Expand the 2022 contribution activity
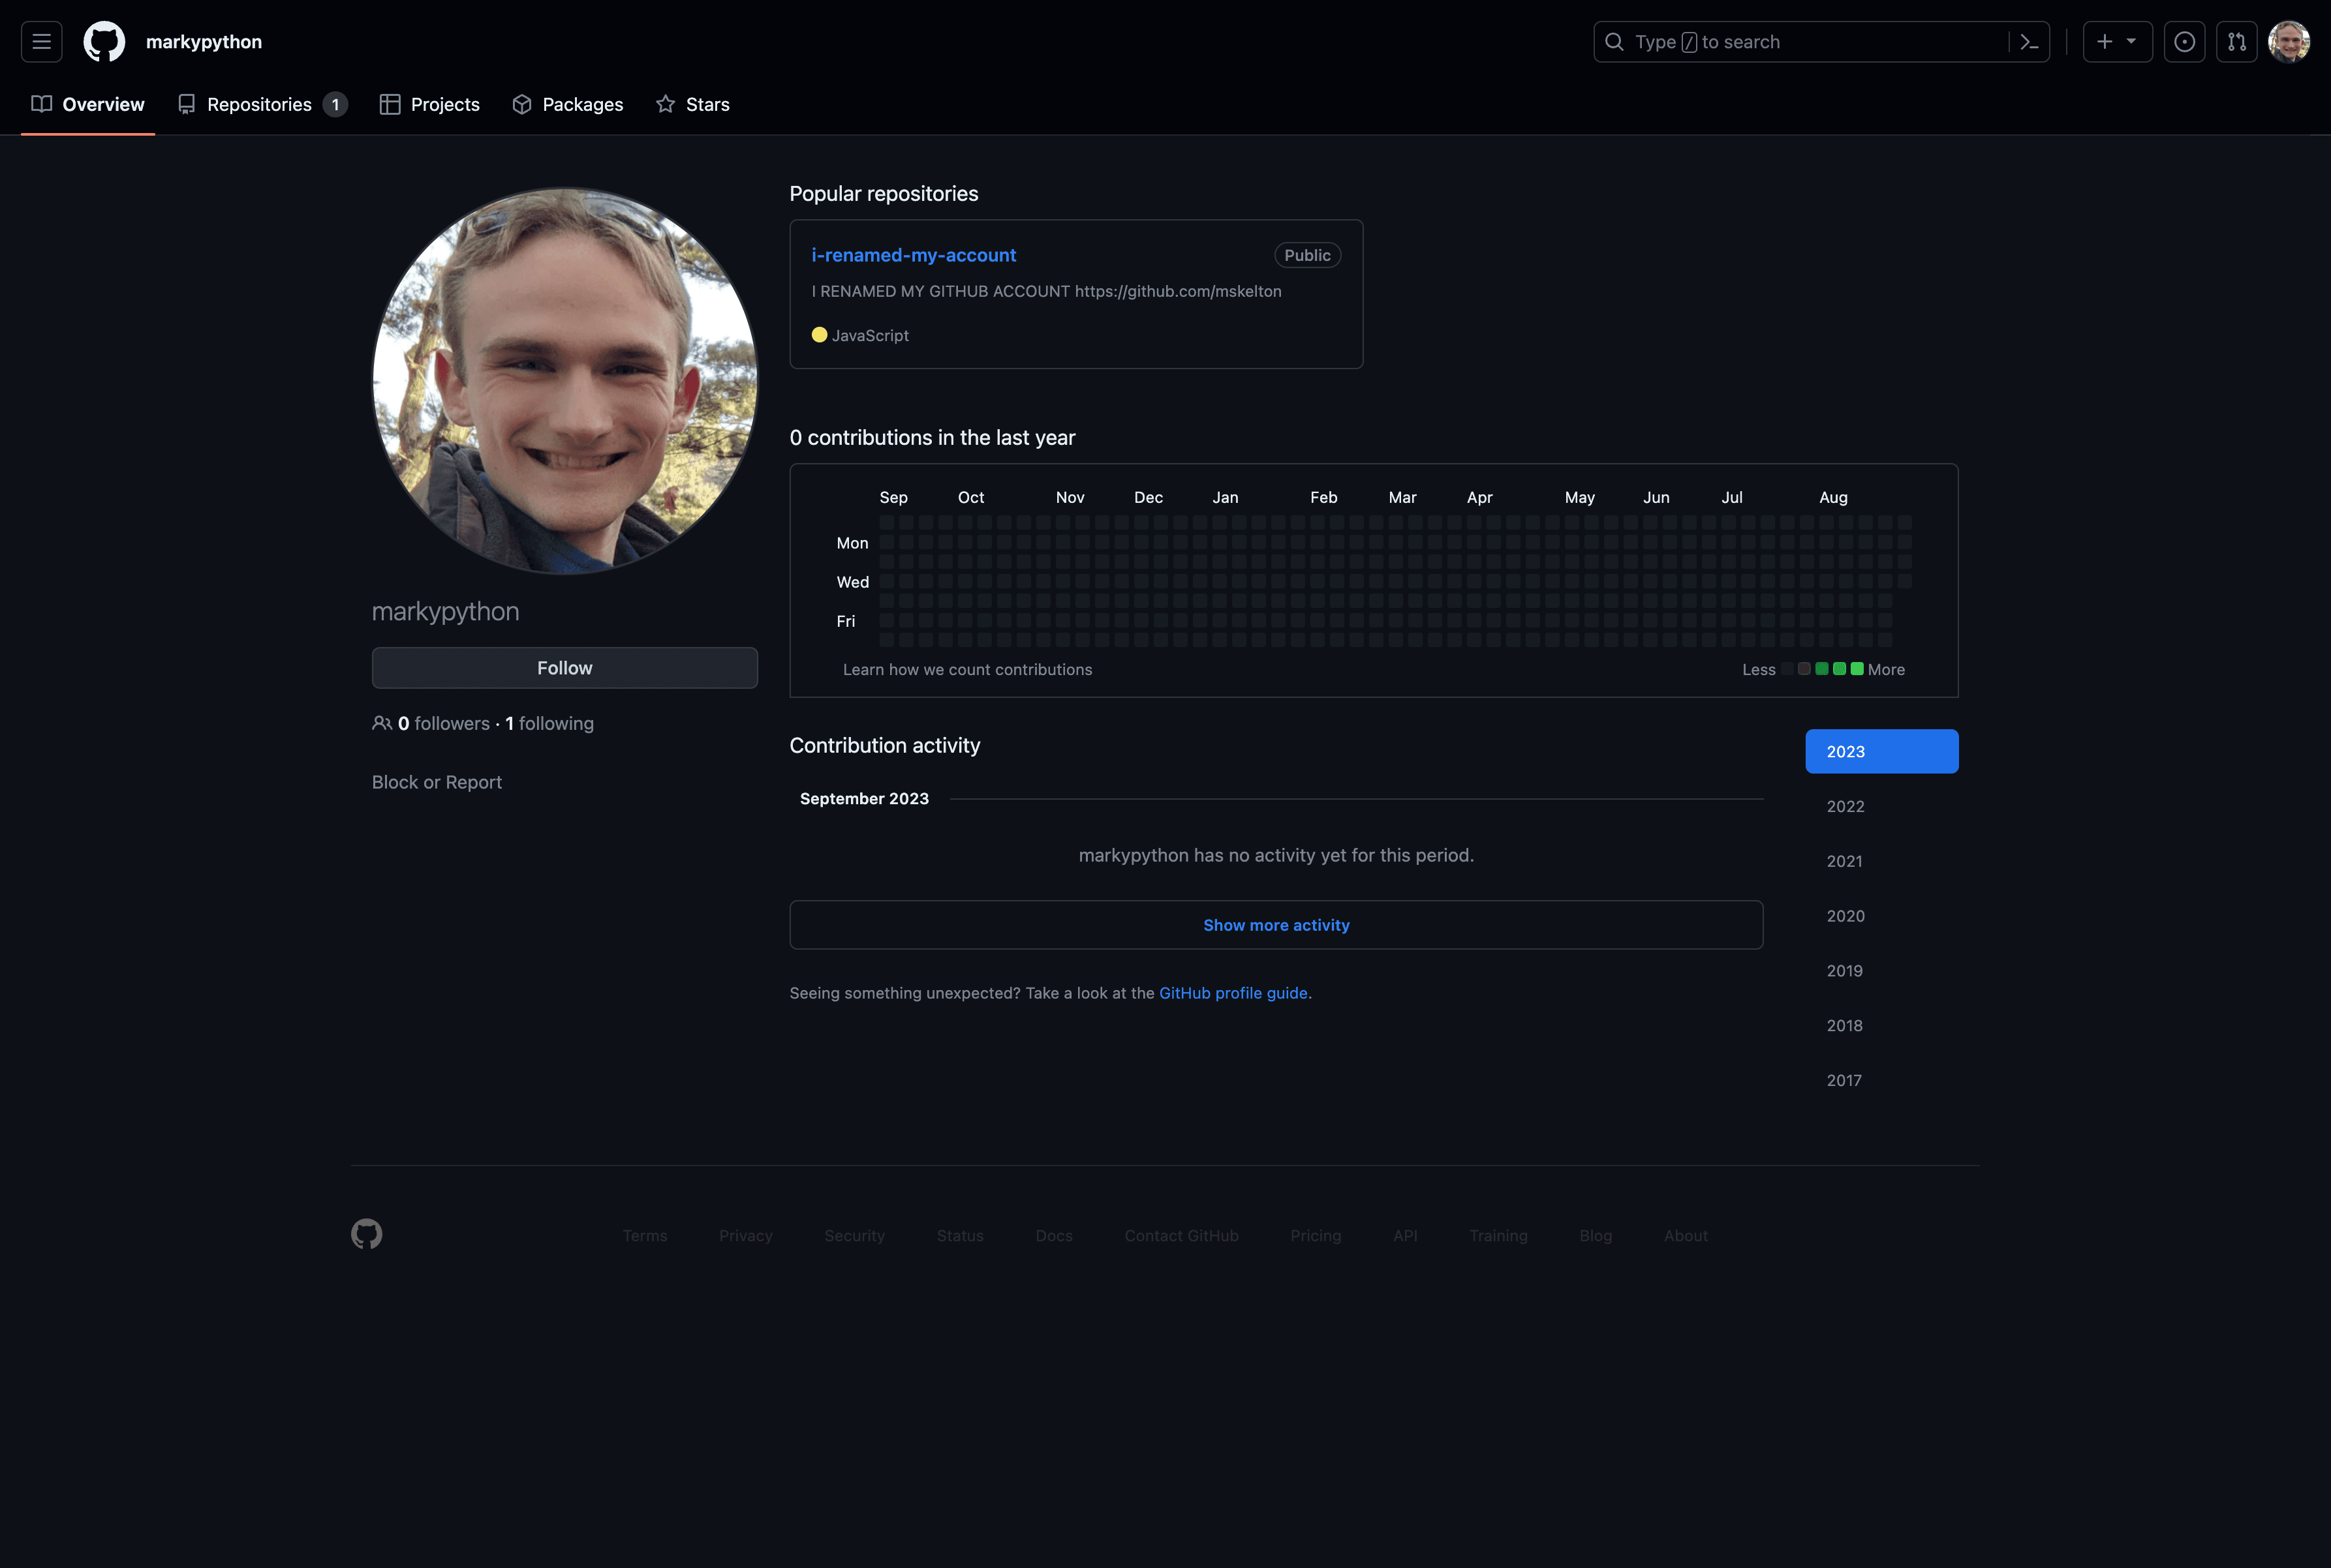The width and height of the screenshot is (2331, 1568). (x=1843, y=805)
